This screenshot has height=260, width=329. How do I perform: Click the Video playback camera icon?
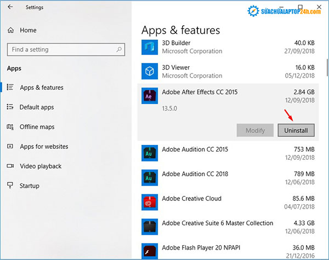(10, 166)
